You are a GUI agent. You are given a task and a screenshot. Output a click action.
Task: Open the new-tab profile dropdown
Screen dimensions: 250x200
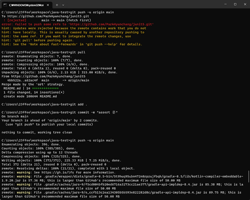(63, 5)
